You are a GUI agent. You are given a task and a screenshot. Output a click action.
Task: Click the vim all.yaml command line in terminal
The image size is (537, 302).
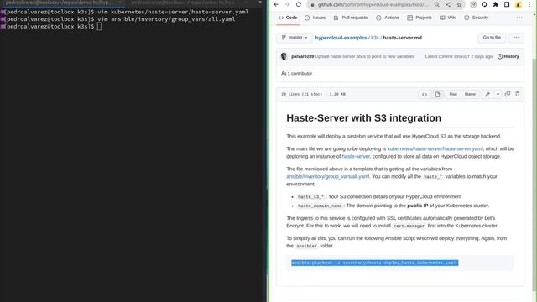(118, 19)
